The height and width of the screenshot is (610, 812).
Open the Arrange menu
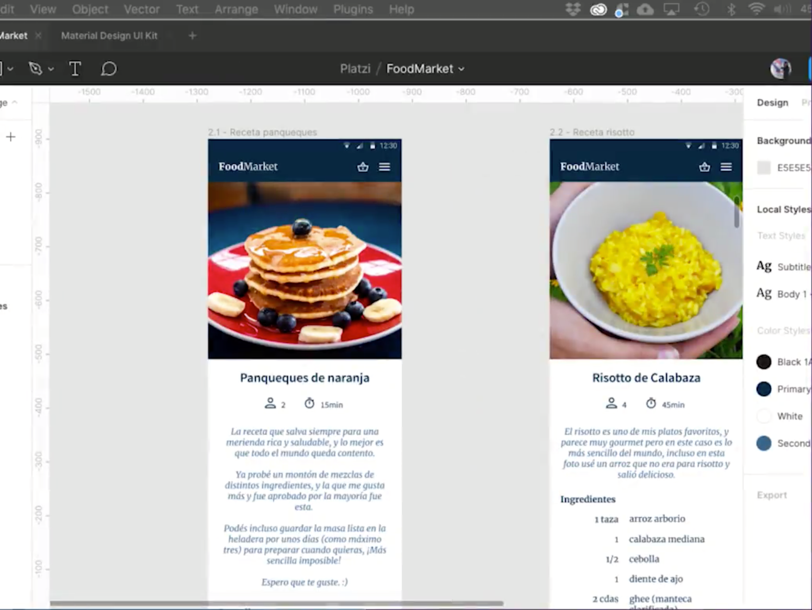236,9
